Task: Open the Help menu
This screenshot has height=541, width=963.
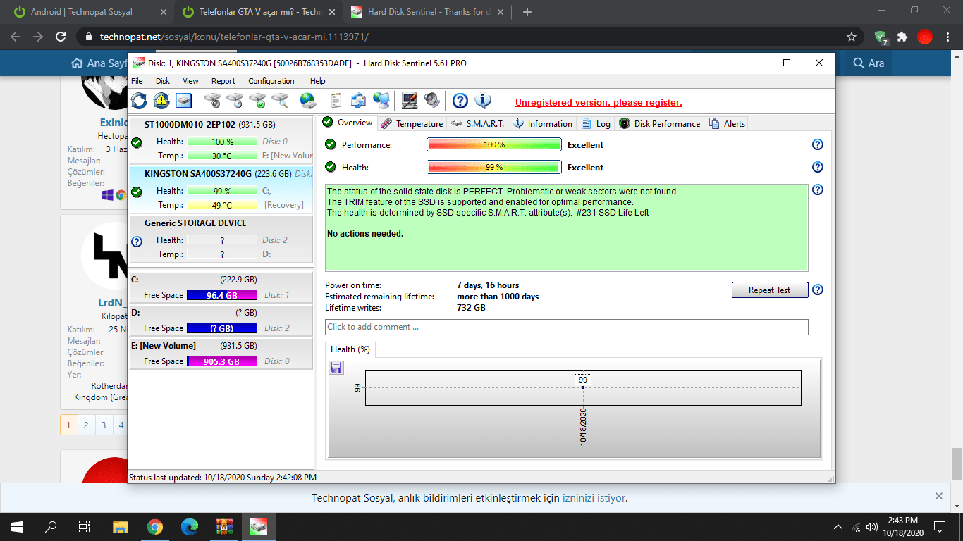Action: [x=318, y=81]
